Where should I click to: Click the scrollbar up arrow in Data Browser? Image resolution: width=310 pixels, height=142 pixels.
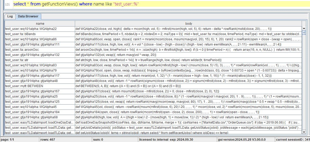[x=304, y=29]
